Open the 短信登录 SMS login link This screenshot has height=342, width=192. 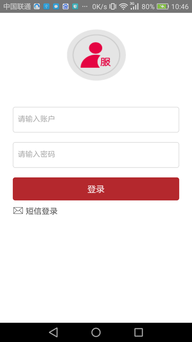click(x=41, y=211)
